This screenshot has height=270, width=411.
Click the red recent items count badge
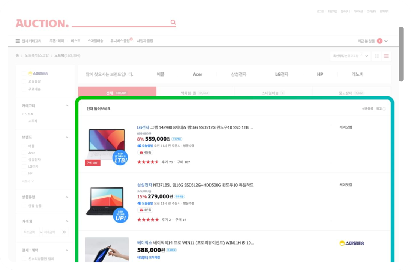[379, 41]
